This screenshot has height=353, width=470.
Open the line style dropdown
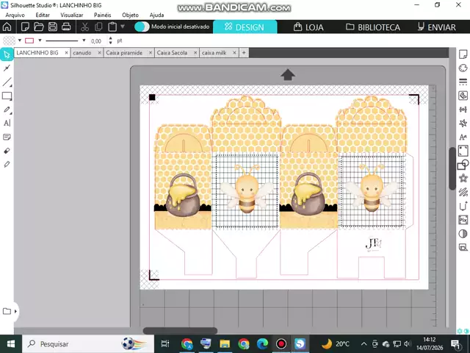tap(84, 40)
